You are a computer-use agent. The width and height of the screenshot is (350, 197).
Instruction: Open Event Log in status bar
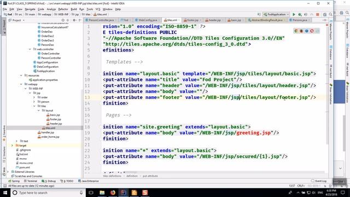(319, 181)
